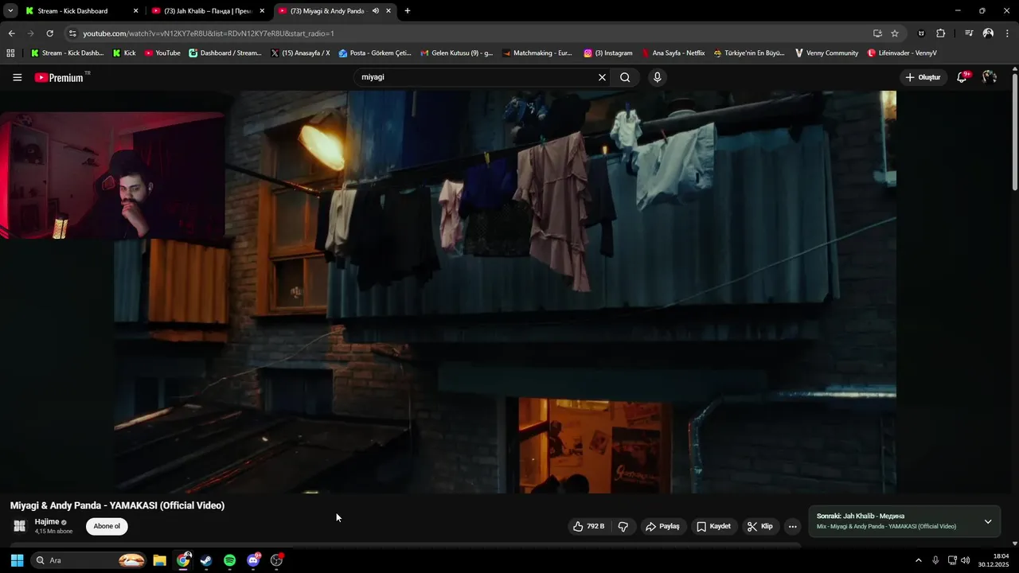The height and width of the screenshot is (573, 1019).
Task: Open the YouTube account avatar menu
Action: [x=990, y=77]
